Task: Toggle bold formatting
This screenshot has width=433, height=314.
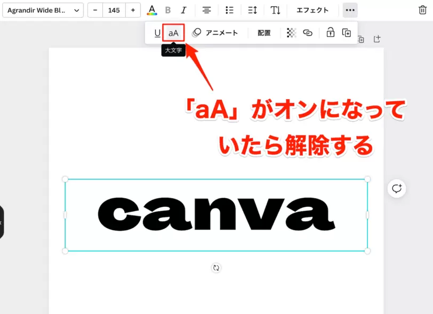Action: point(167,10)
